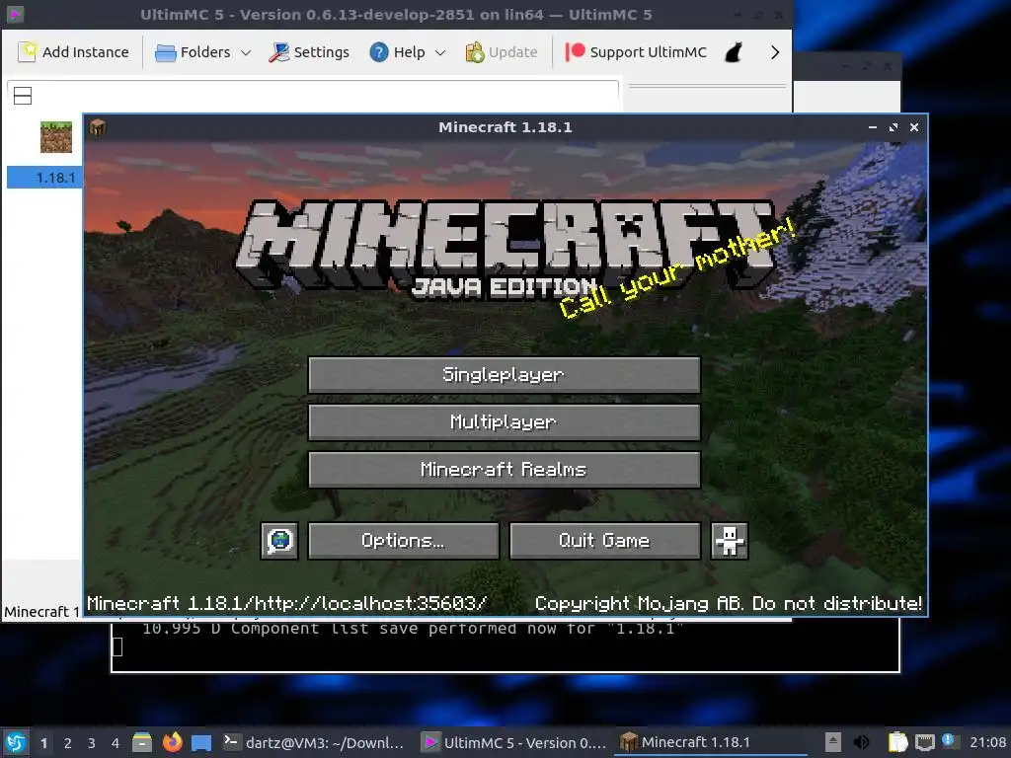This screenshot has width=1011, height=758.
Task: Click network monitor tray icon
Action: click(924, 742)
